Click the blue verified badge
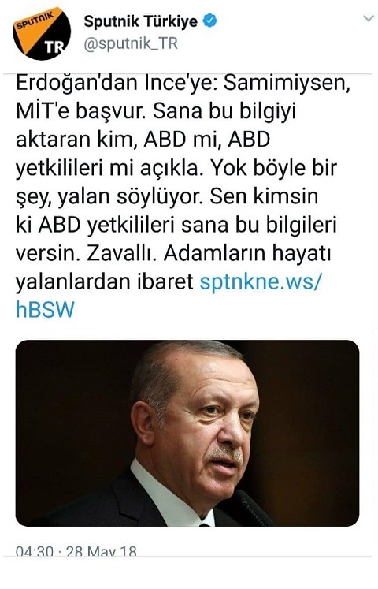 [x=210, y=21]
